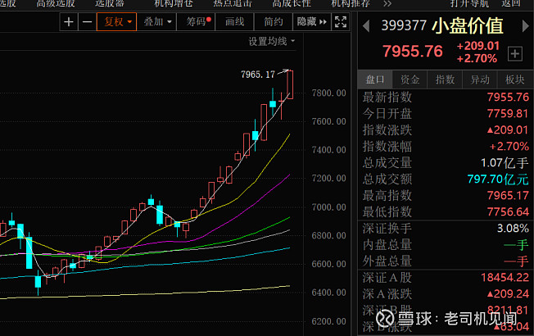Click 7800.00 price axis label
The height and width of the screenshot is (336, 534).
[x=328, y=93]
